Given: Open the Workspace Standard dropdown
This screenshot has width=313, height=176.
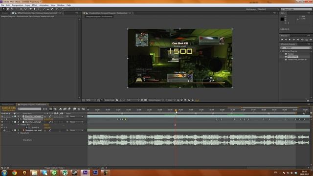Looking at the screenshot, I should click(268, 9).
